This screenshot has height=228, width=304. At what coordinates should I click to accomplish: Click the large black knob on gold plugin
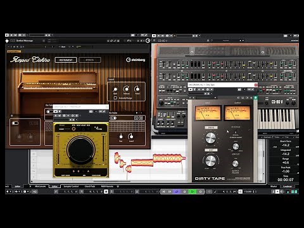[81, 150]
